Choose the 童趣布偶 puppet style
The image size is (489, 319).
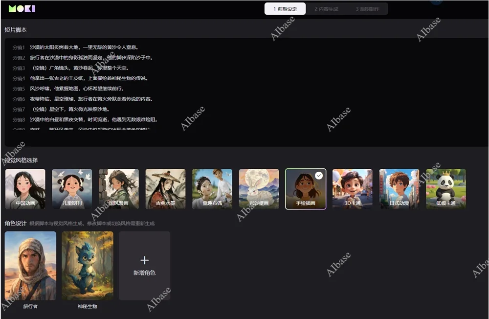coord(212,189)
